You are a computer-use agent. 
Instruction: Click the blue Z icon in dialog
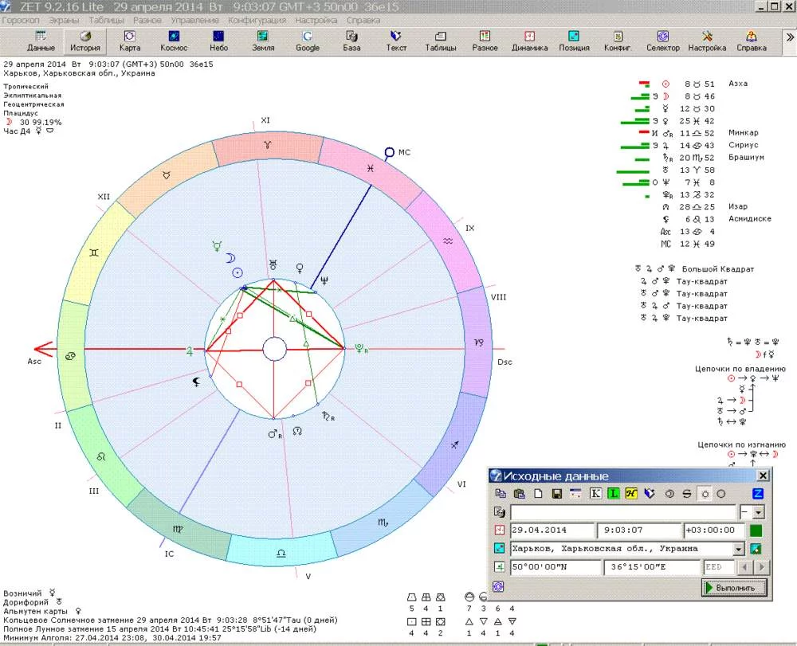[x=758, y=494]
